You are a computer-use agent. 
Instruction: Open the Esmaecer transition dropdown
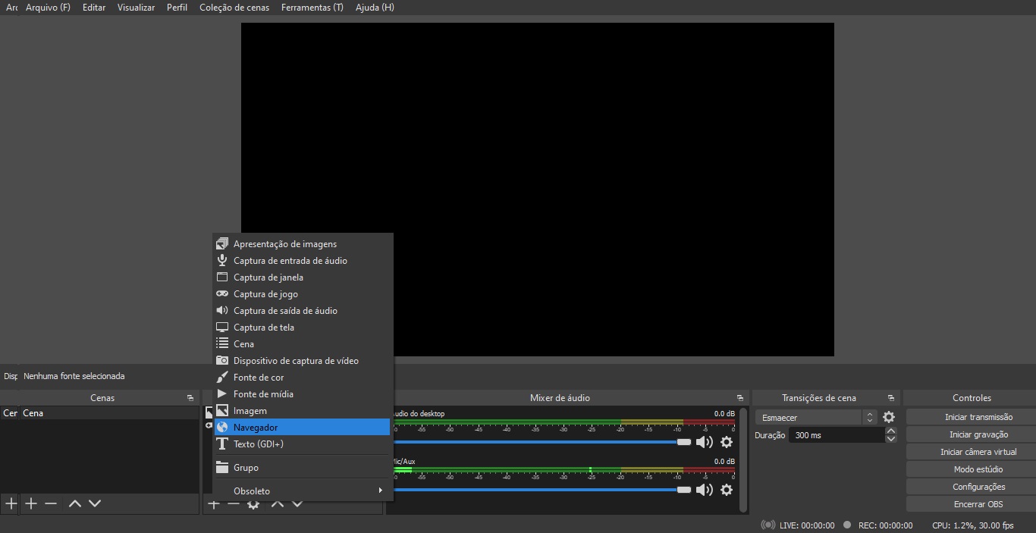tap(816, 418)
